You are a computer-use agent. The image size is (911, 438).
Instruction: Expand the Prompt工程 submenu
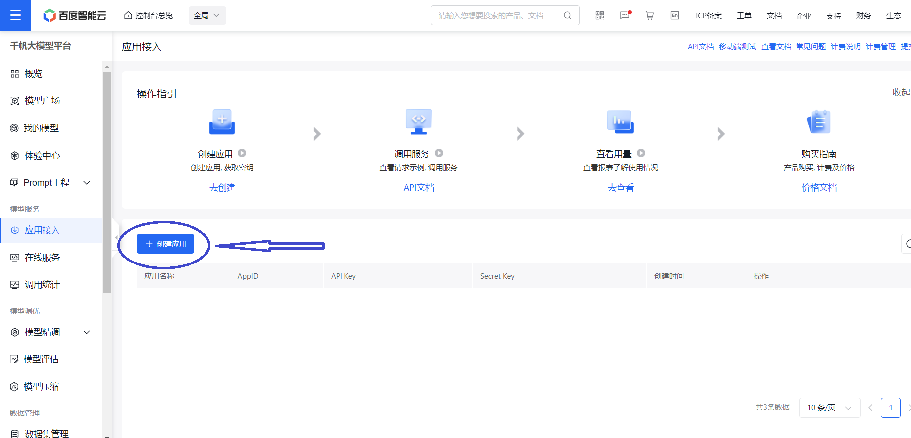(87, 183)
